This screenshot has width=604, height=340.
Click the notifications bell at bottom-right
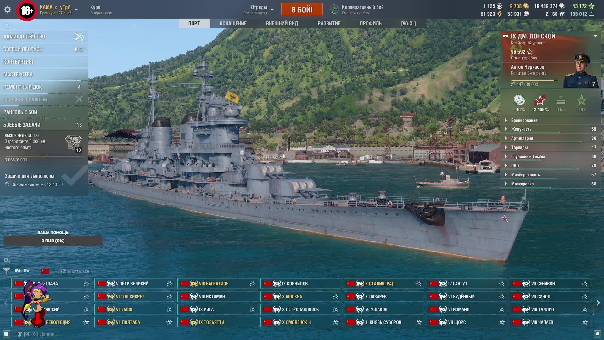point(597,334)
